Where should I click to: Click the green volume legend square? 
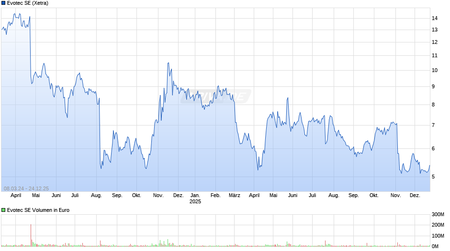point(3,210)
